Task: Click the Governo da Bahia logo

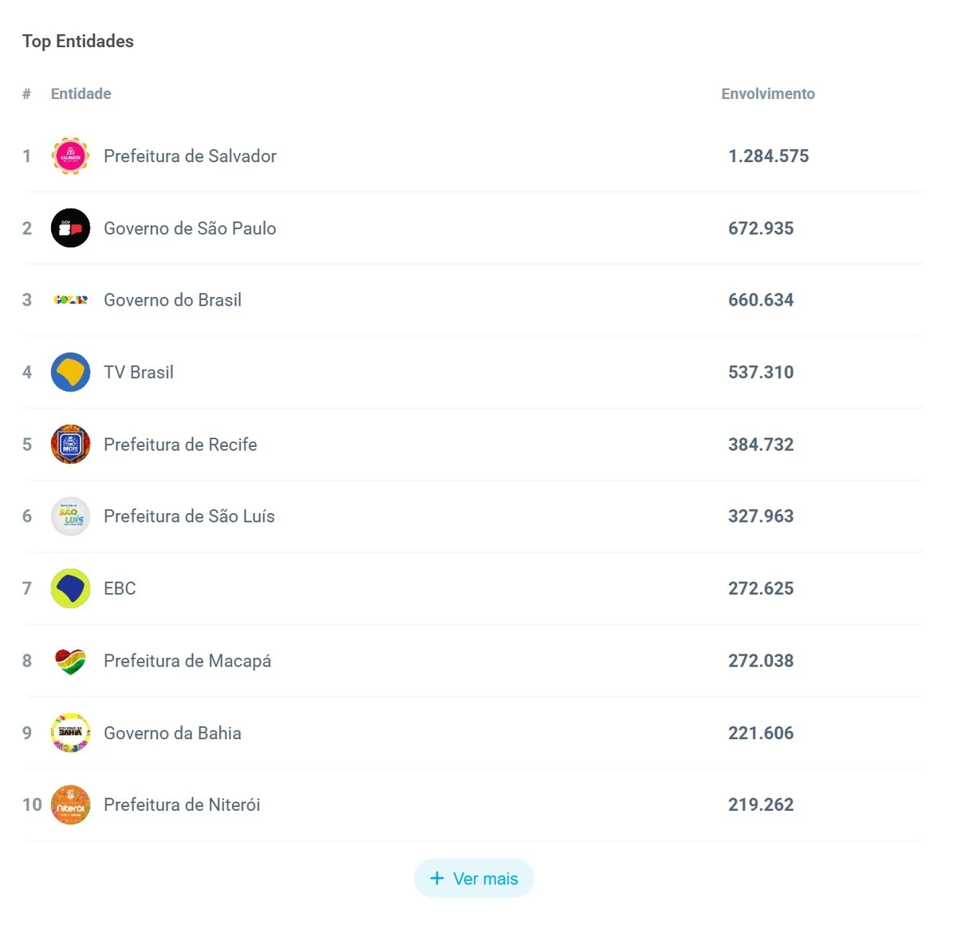Action: pos(70,733)
